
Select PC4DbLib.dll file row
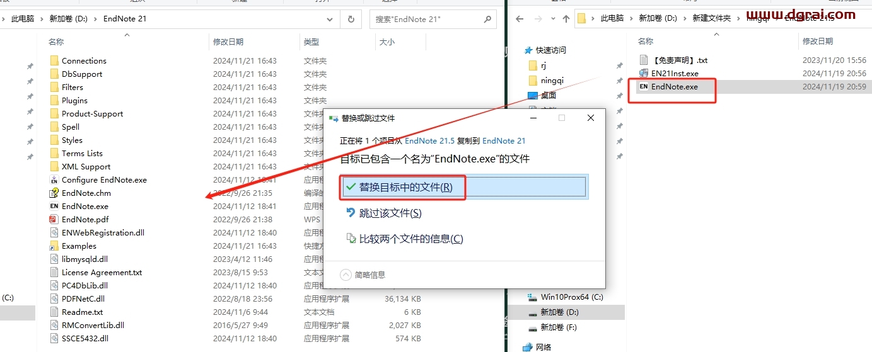pos(236,286)
